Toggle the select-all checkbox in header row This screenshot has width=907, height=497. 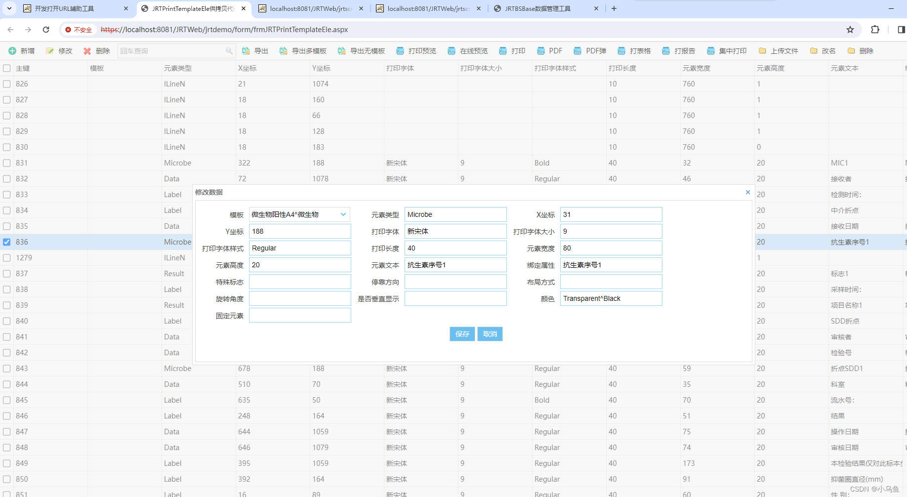coord(6,68)
